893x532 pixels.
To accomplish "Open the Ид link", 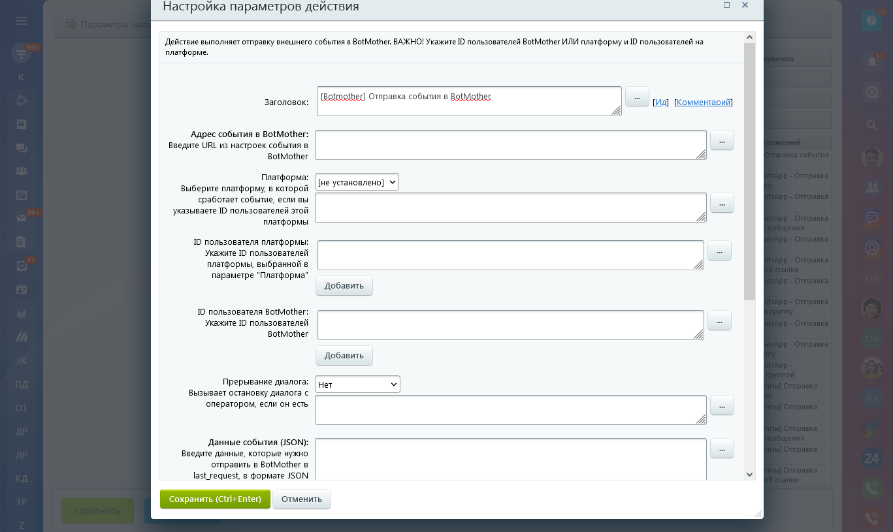I will click(x=661, y=102).
